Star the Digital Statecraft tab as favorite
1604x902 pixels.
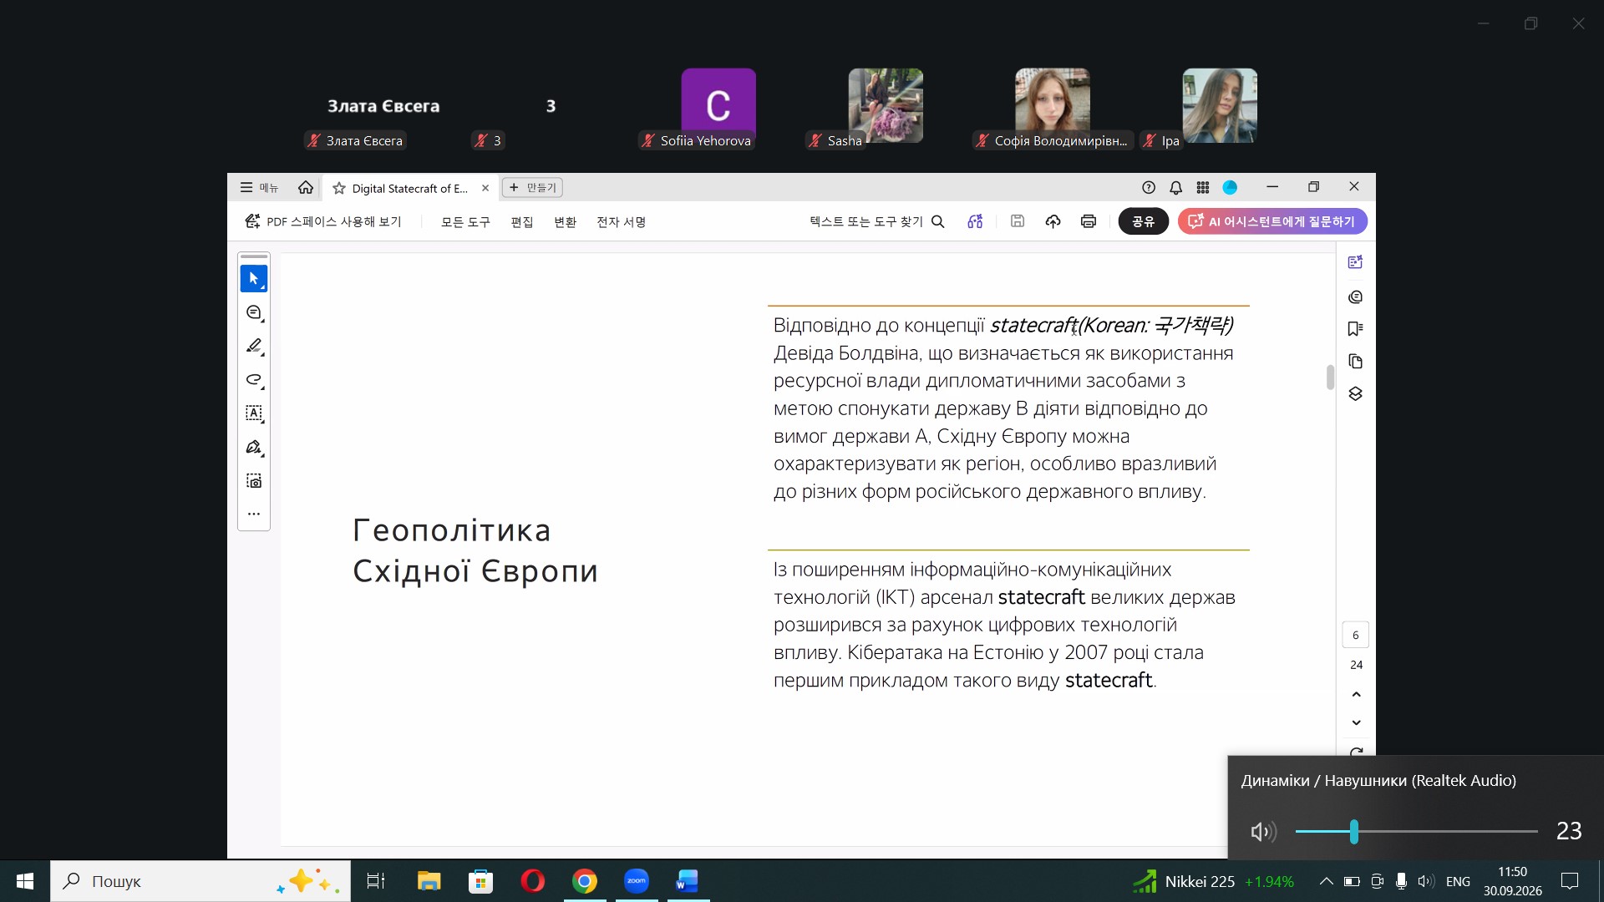338,188
